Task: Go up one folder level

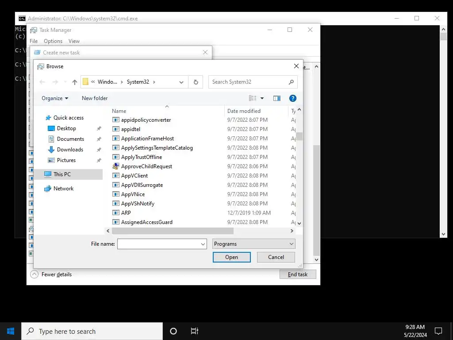Action: [x=74, y=82]
